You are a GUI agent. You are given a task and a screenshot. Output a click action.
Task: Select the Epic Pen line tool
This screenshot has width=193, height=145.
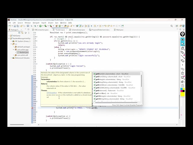tap(182, 56)
